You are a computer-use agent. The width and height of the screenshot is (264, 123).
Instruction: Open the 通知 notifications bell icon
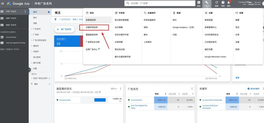(x=229, y=3)
